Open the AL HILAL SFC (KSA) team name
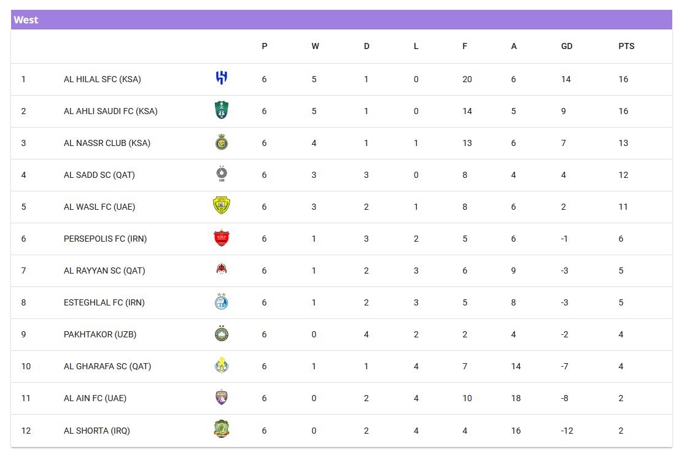Screen dimensions: 679x449 (102, 79)
